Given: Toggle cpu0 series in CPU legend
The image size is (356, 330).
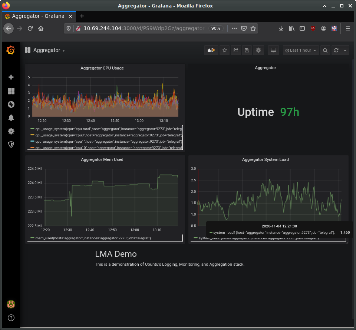Looking at the screenshot, I should coord(109,135).
